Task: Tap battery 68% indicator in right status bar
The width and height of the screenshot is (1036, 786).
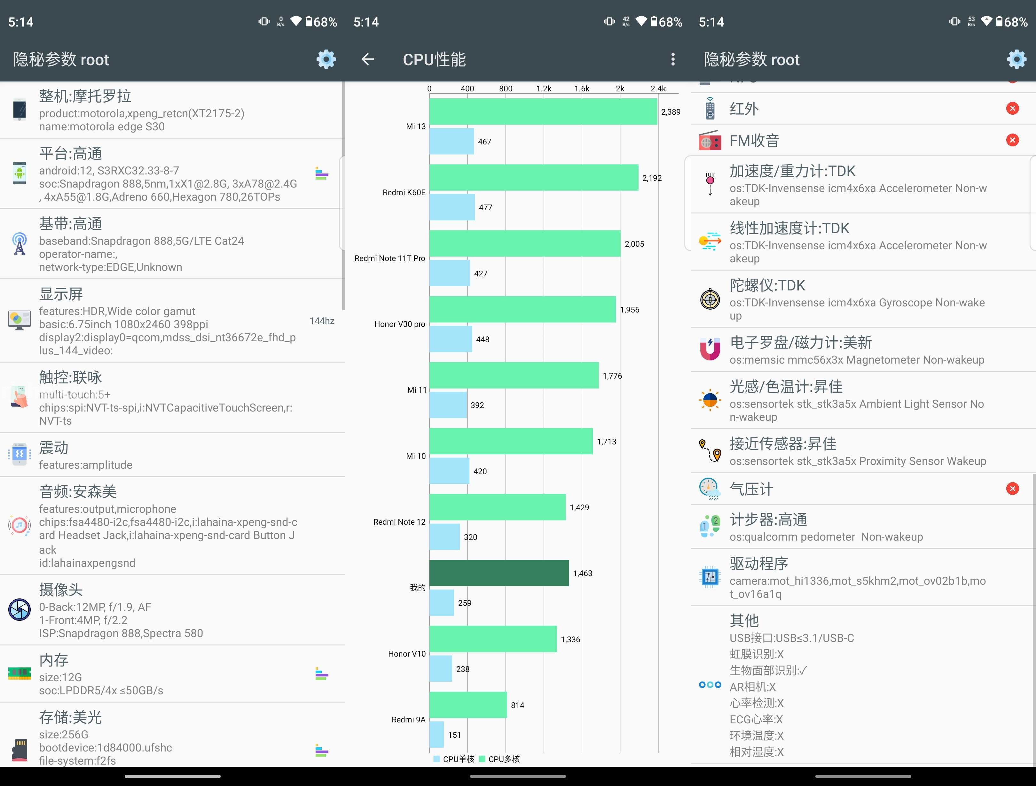Action: (x=1012, y=21)
